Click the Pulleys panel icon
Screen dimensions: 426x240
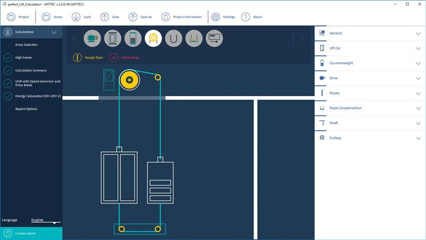point(322,138)
